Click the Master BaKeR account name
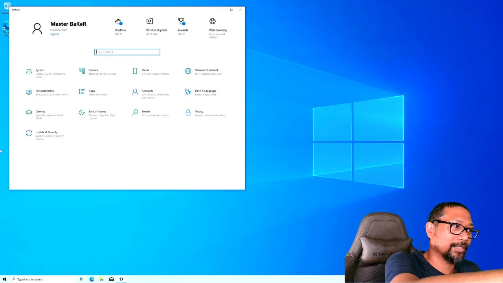 pyautogui.click(x=68, y=24)
